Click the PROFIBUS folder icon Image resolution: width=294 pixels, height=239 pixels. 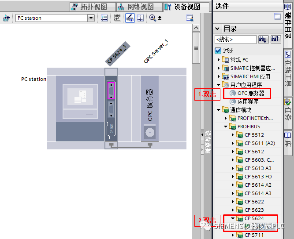point(233,127)
